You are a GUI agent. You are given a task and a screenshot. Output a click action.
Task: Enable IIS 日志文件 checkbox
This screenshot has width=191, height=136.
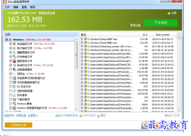[11, 86]
